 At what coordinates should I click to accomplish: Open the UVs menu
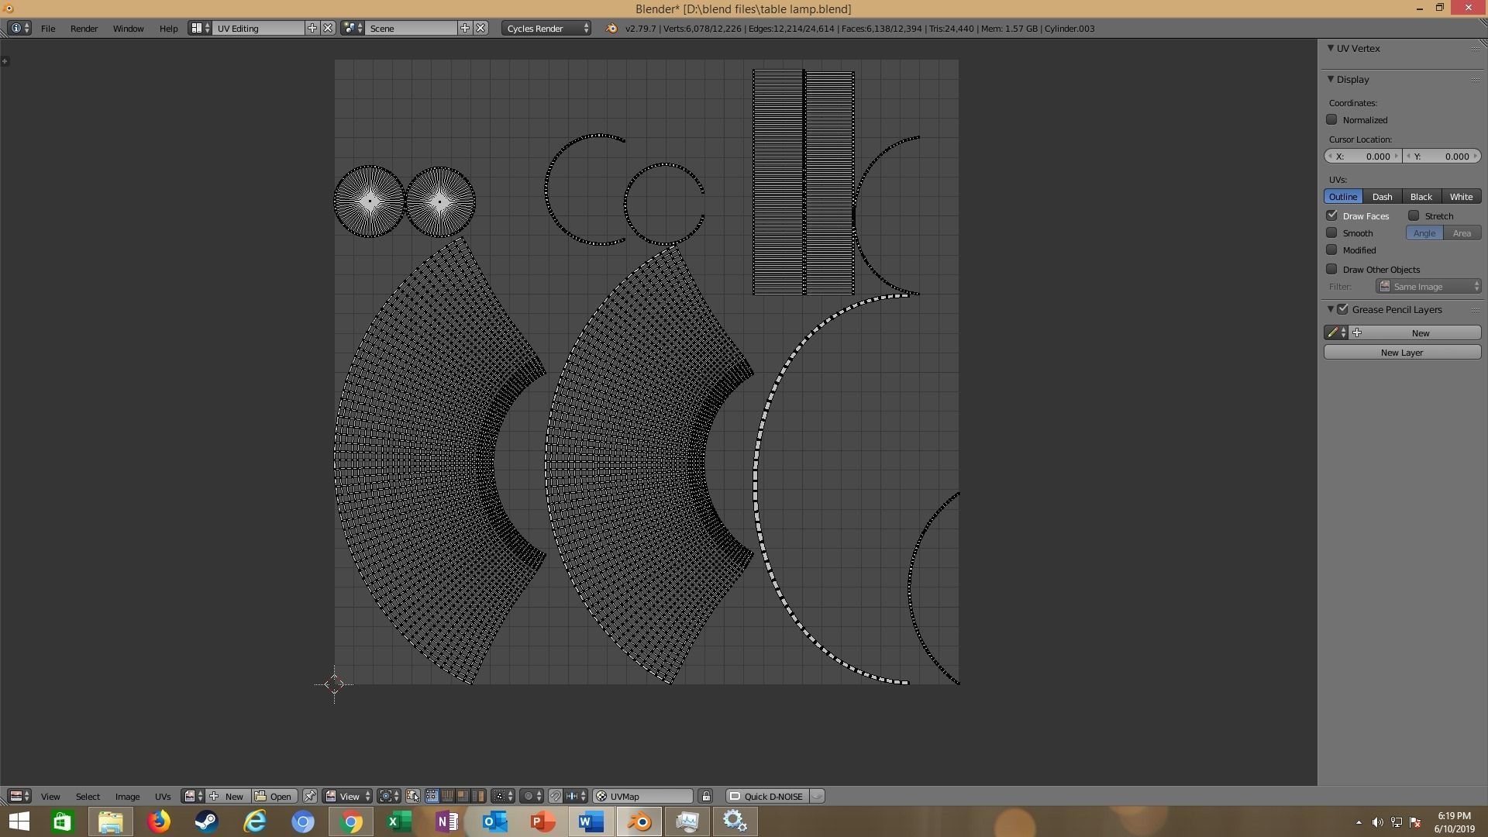tap(162, 797)
